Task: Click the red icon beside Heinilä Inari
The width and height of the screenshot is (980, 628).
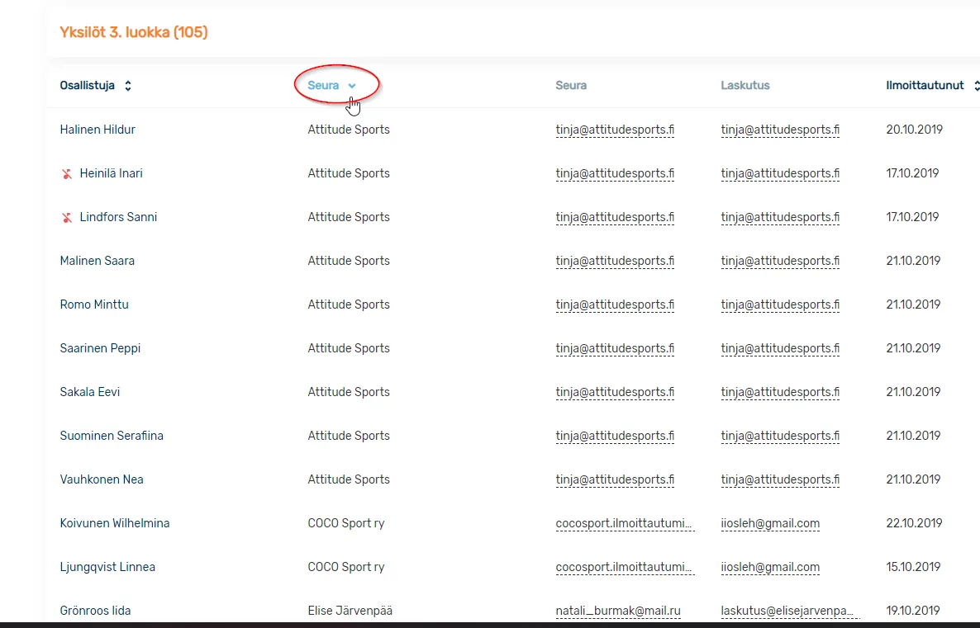Action: 66,173
